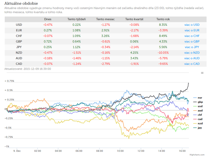
Task: Open the 'viac o NZD' link
Action: (192, 53)
